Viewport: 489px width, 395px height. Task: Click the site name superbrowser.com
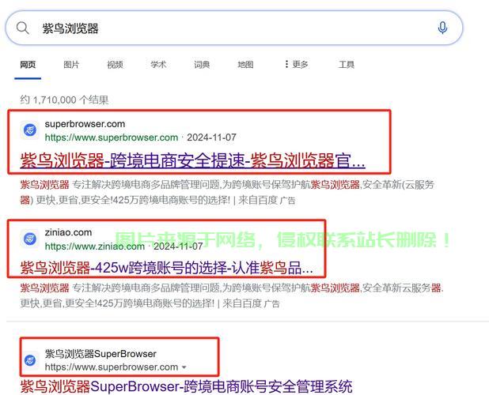coord(85,124)
